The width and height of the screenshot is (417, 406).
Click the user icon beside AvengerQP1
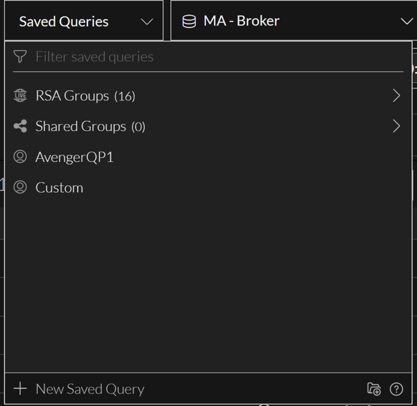[20, 157]
